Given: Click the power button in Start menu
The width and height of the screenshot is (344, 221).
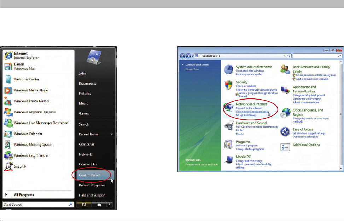Looking at the screenshot, I should 83,204.
